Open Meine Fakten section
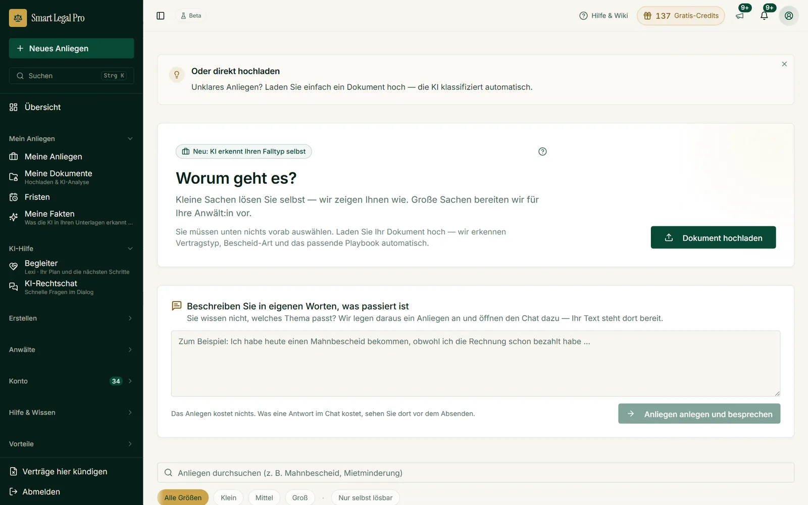This screenshot has width=808, height=505. [x=71, y=218]
